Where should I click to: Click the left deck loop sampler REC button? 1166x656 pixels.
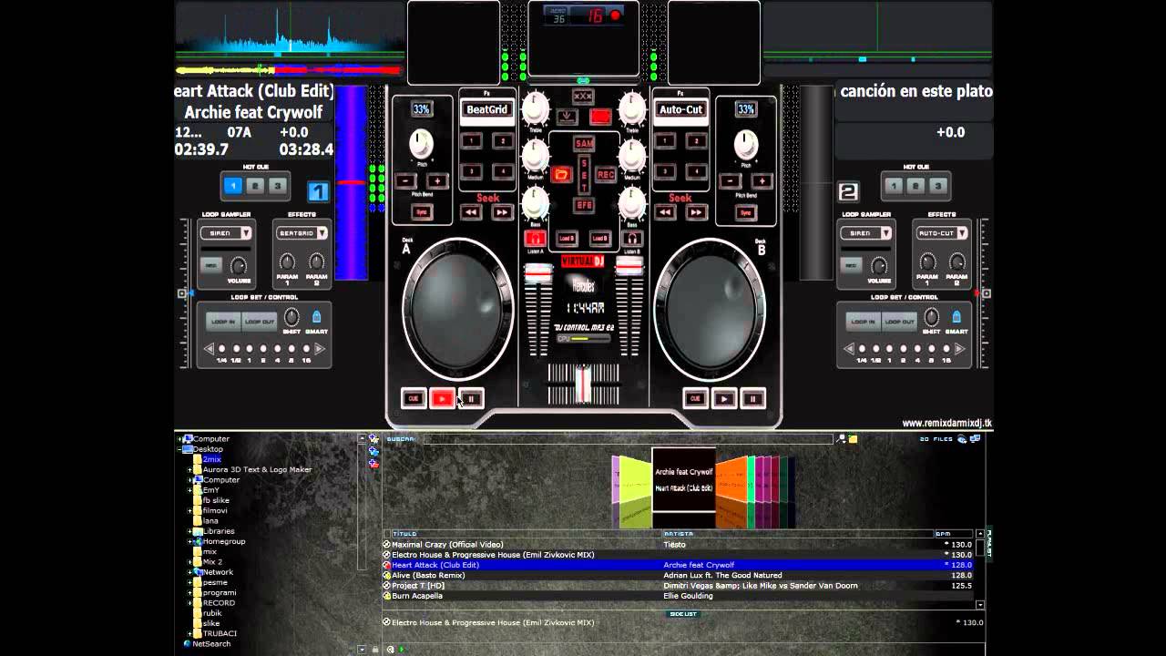pyautogui.click(x=212, y=265)
